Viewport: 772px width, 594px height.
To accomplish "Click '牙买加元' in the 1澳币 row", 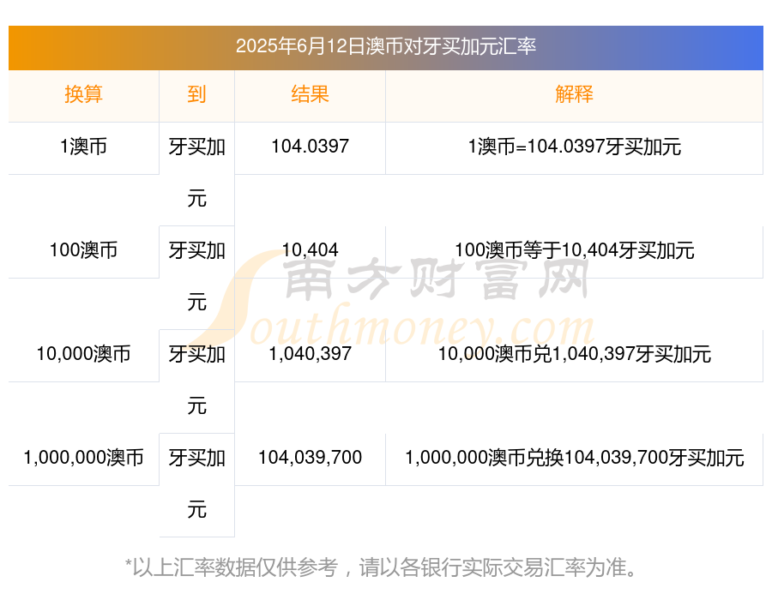I will click(x=196, y=173).
